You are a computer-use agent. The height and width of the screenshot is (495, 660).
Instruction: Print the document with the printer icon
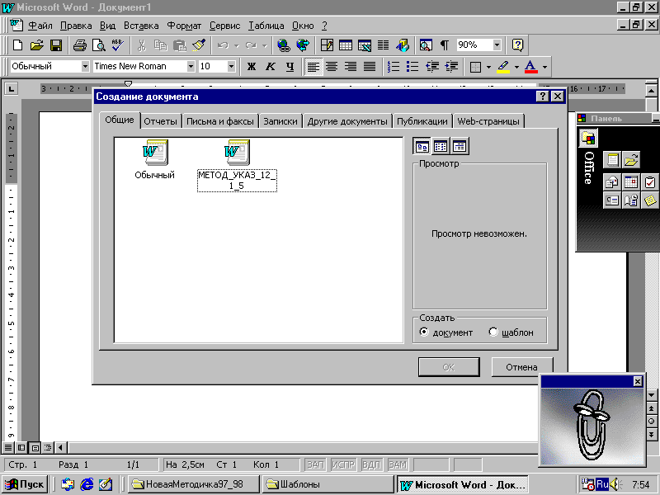79,45
